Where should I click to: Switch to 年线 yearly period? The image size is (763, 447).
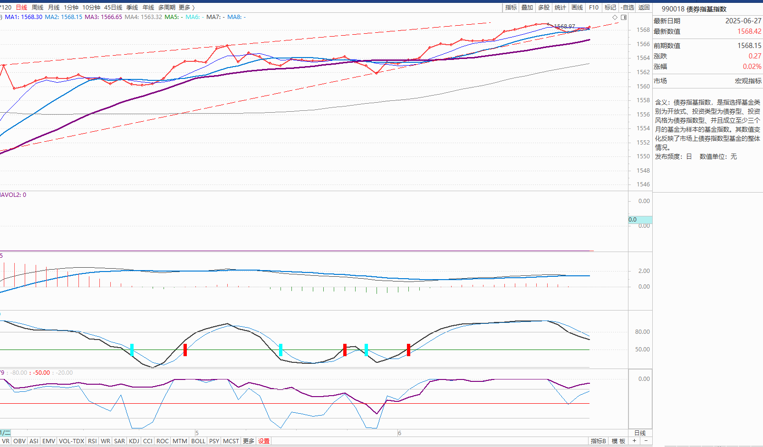click(x=148, y=8)
